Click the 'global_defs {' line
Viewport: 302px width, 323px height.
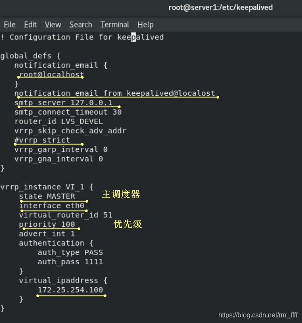pos(30,56)
